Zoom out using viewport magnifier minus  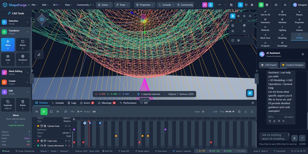point(244,31)
